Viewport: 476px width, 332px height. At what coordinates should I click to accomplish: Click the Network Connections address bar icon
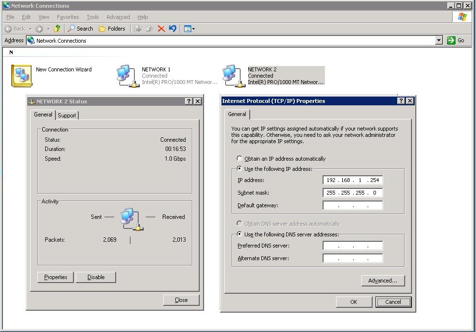pos(31,40)
